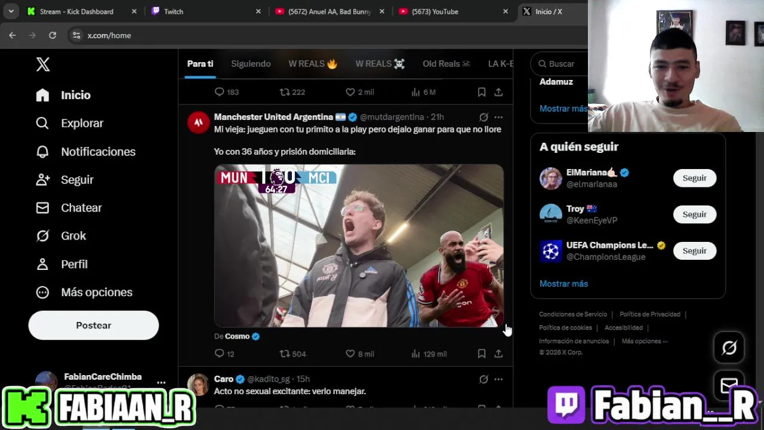
Task: Open account menu dots beside FabianCareChimba
Action: [x=161, y=382]
